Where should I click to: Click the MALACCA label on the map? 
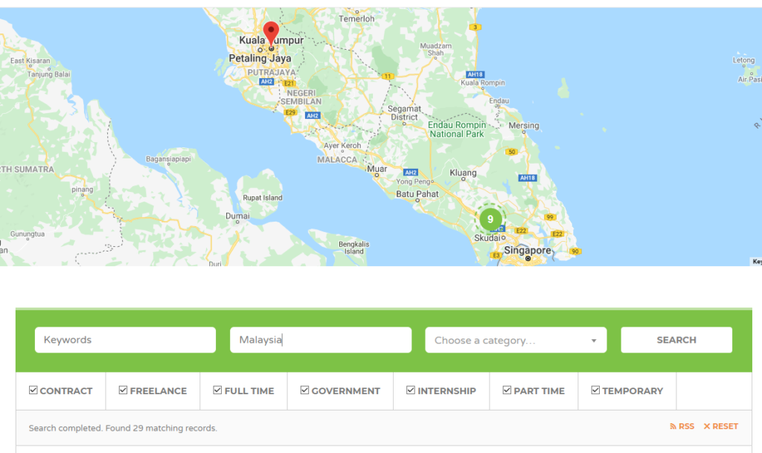pyautogui.click(x=337, y=160)
